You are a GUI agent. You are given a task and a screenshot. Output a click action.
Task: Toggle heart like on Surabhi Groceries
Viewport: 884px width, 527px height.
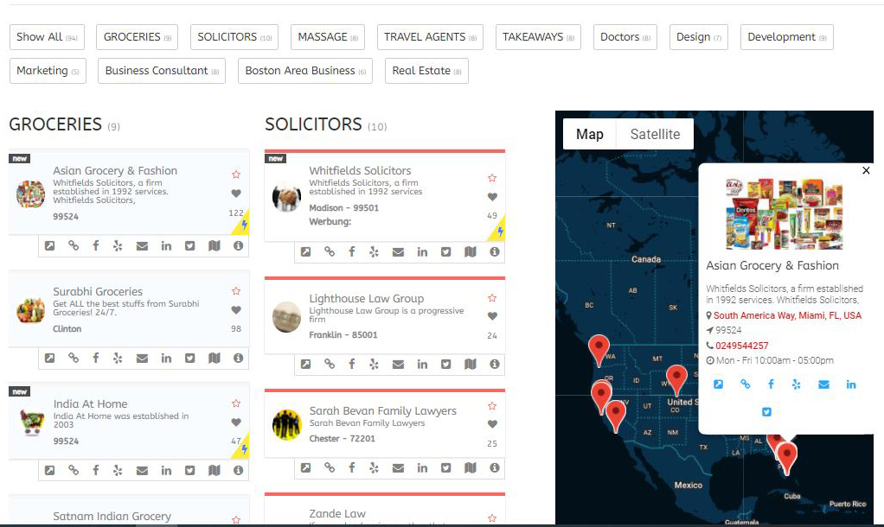tap(236, 310)
